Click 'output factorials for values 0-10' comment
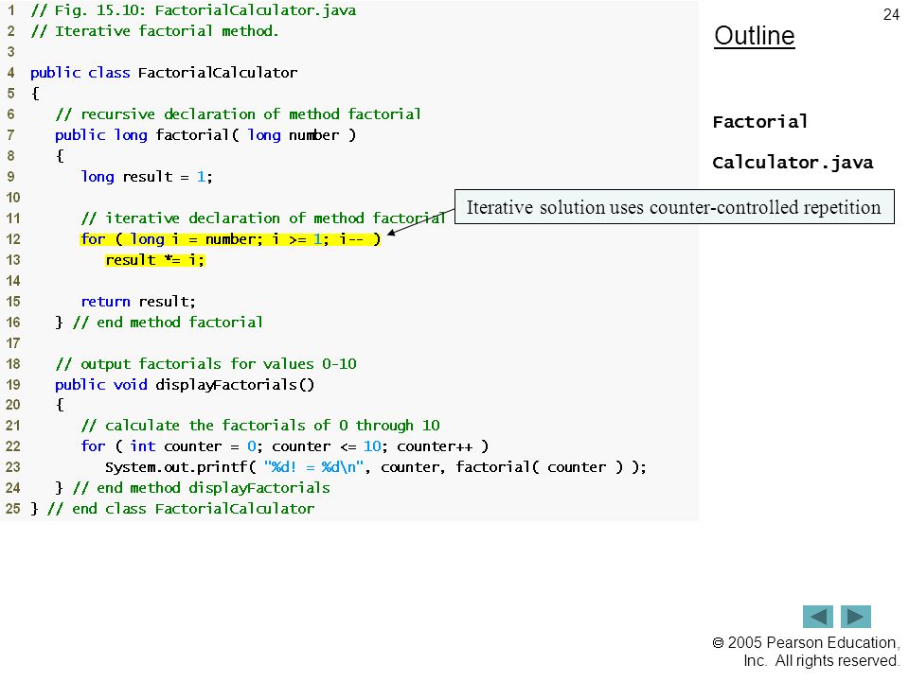The image size is (909, 681). tap(205, 363)
